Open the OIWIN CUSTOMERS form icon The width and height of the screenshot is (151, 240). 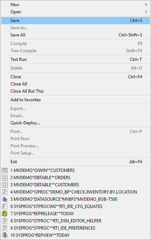(x=5, y=170)
